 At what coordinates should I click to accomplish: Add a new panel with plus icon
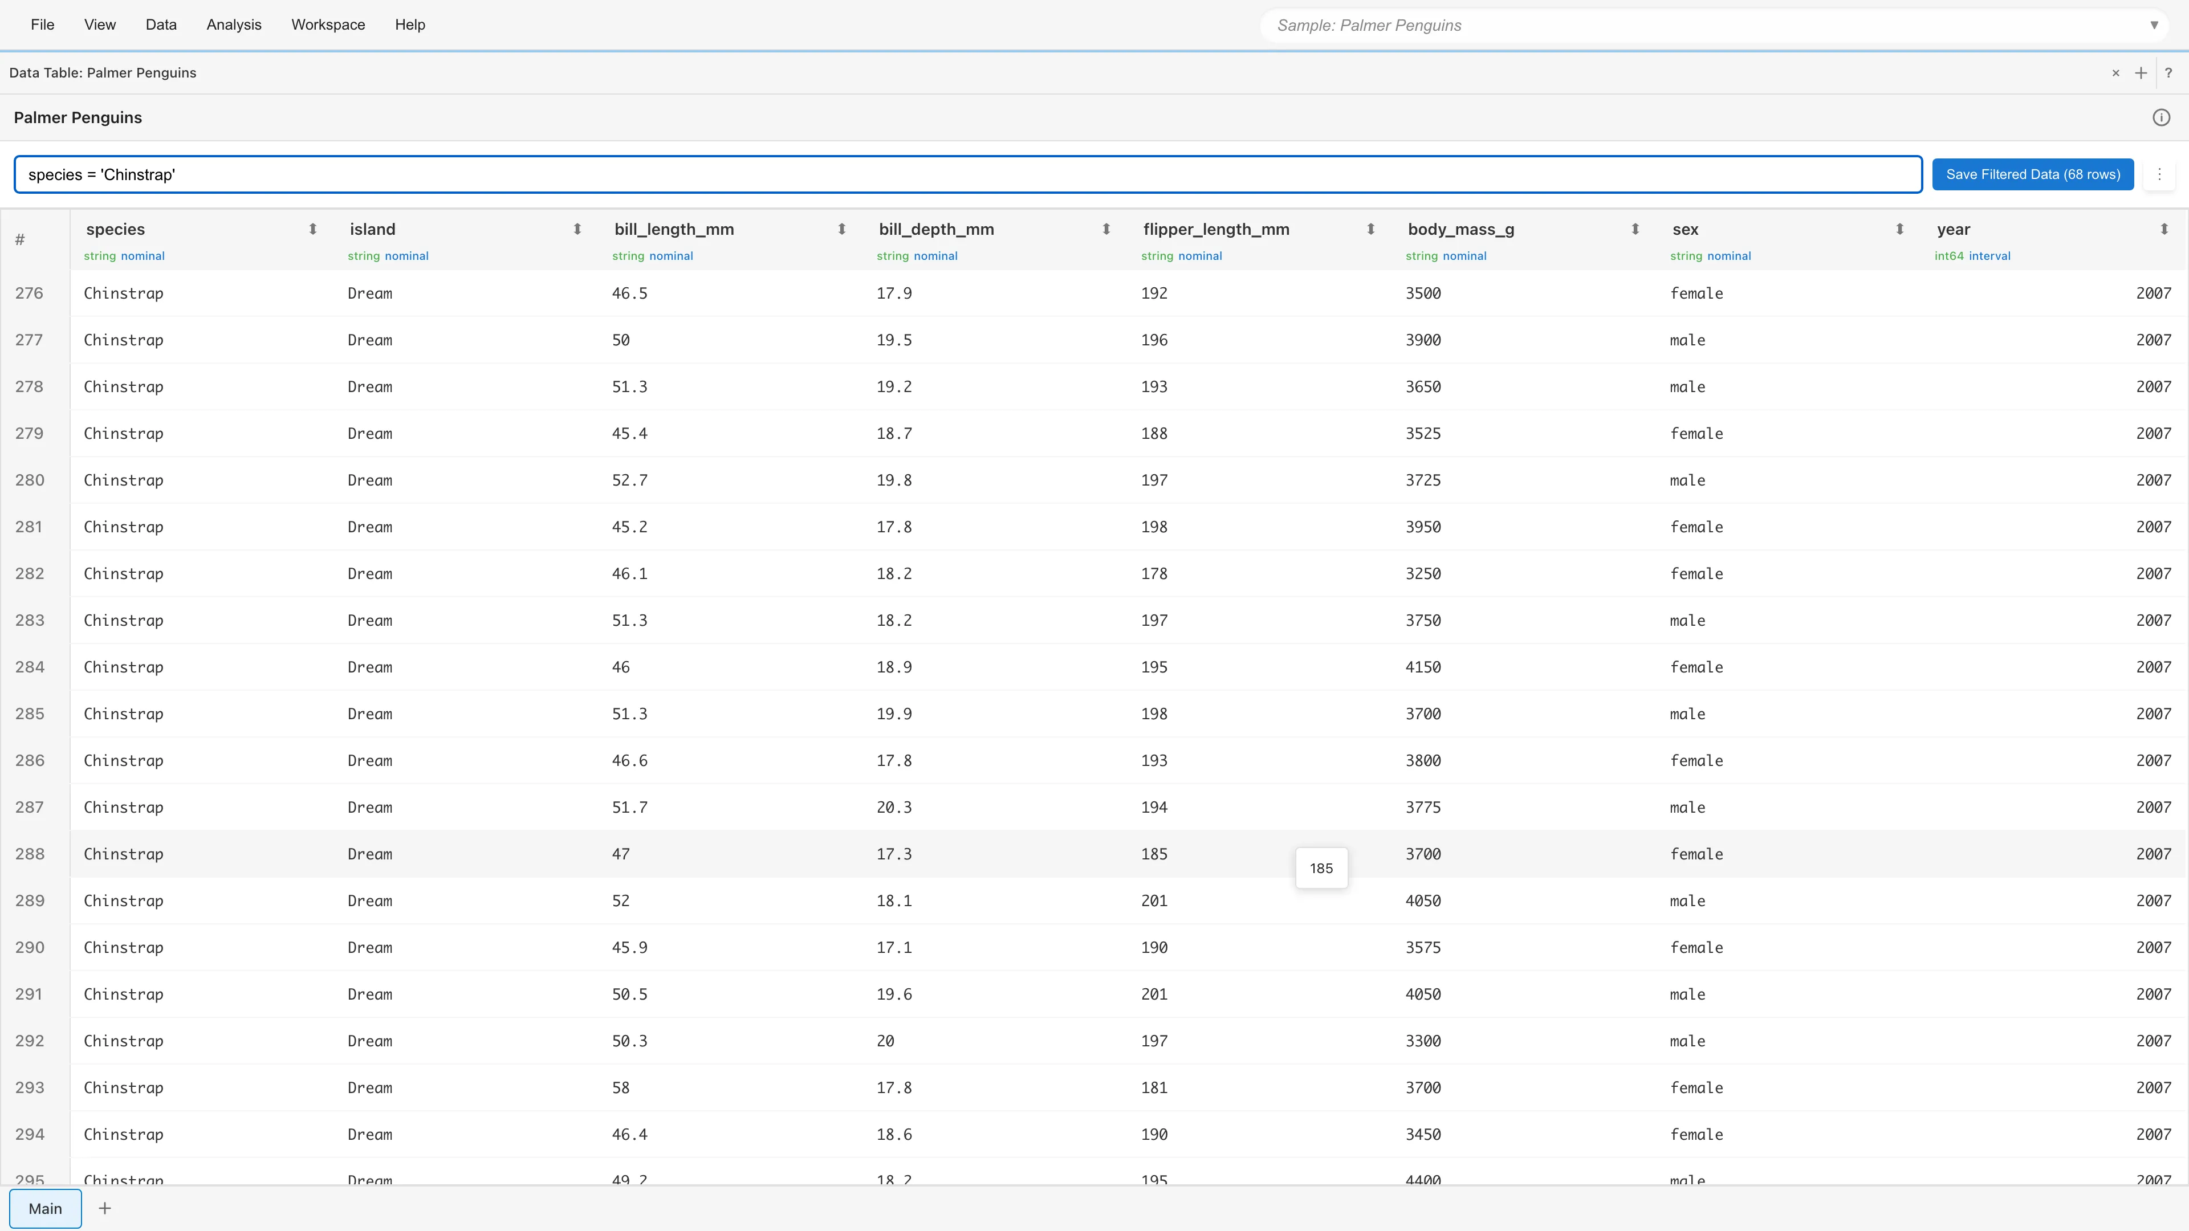(2141, 73)
